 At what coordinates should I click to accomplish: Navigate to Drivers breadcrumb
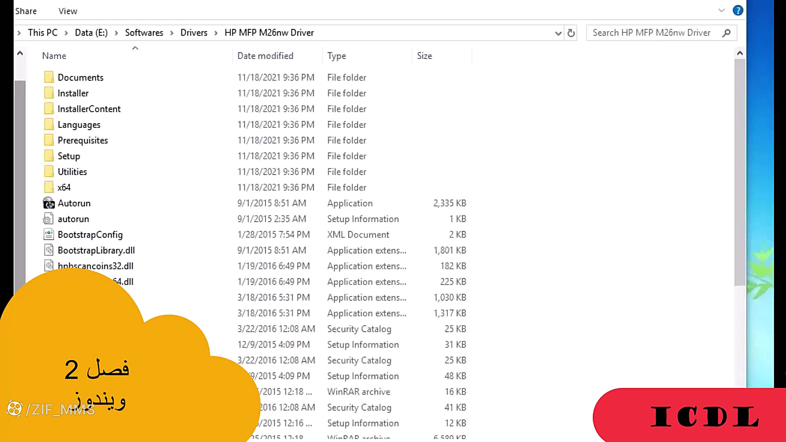[x=194, y=33]
